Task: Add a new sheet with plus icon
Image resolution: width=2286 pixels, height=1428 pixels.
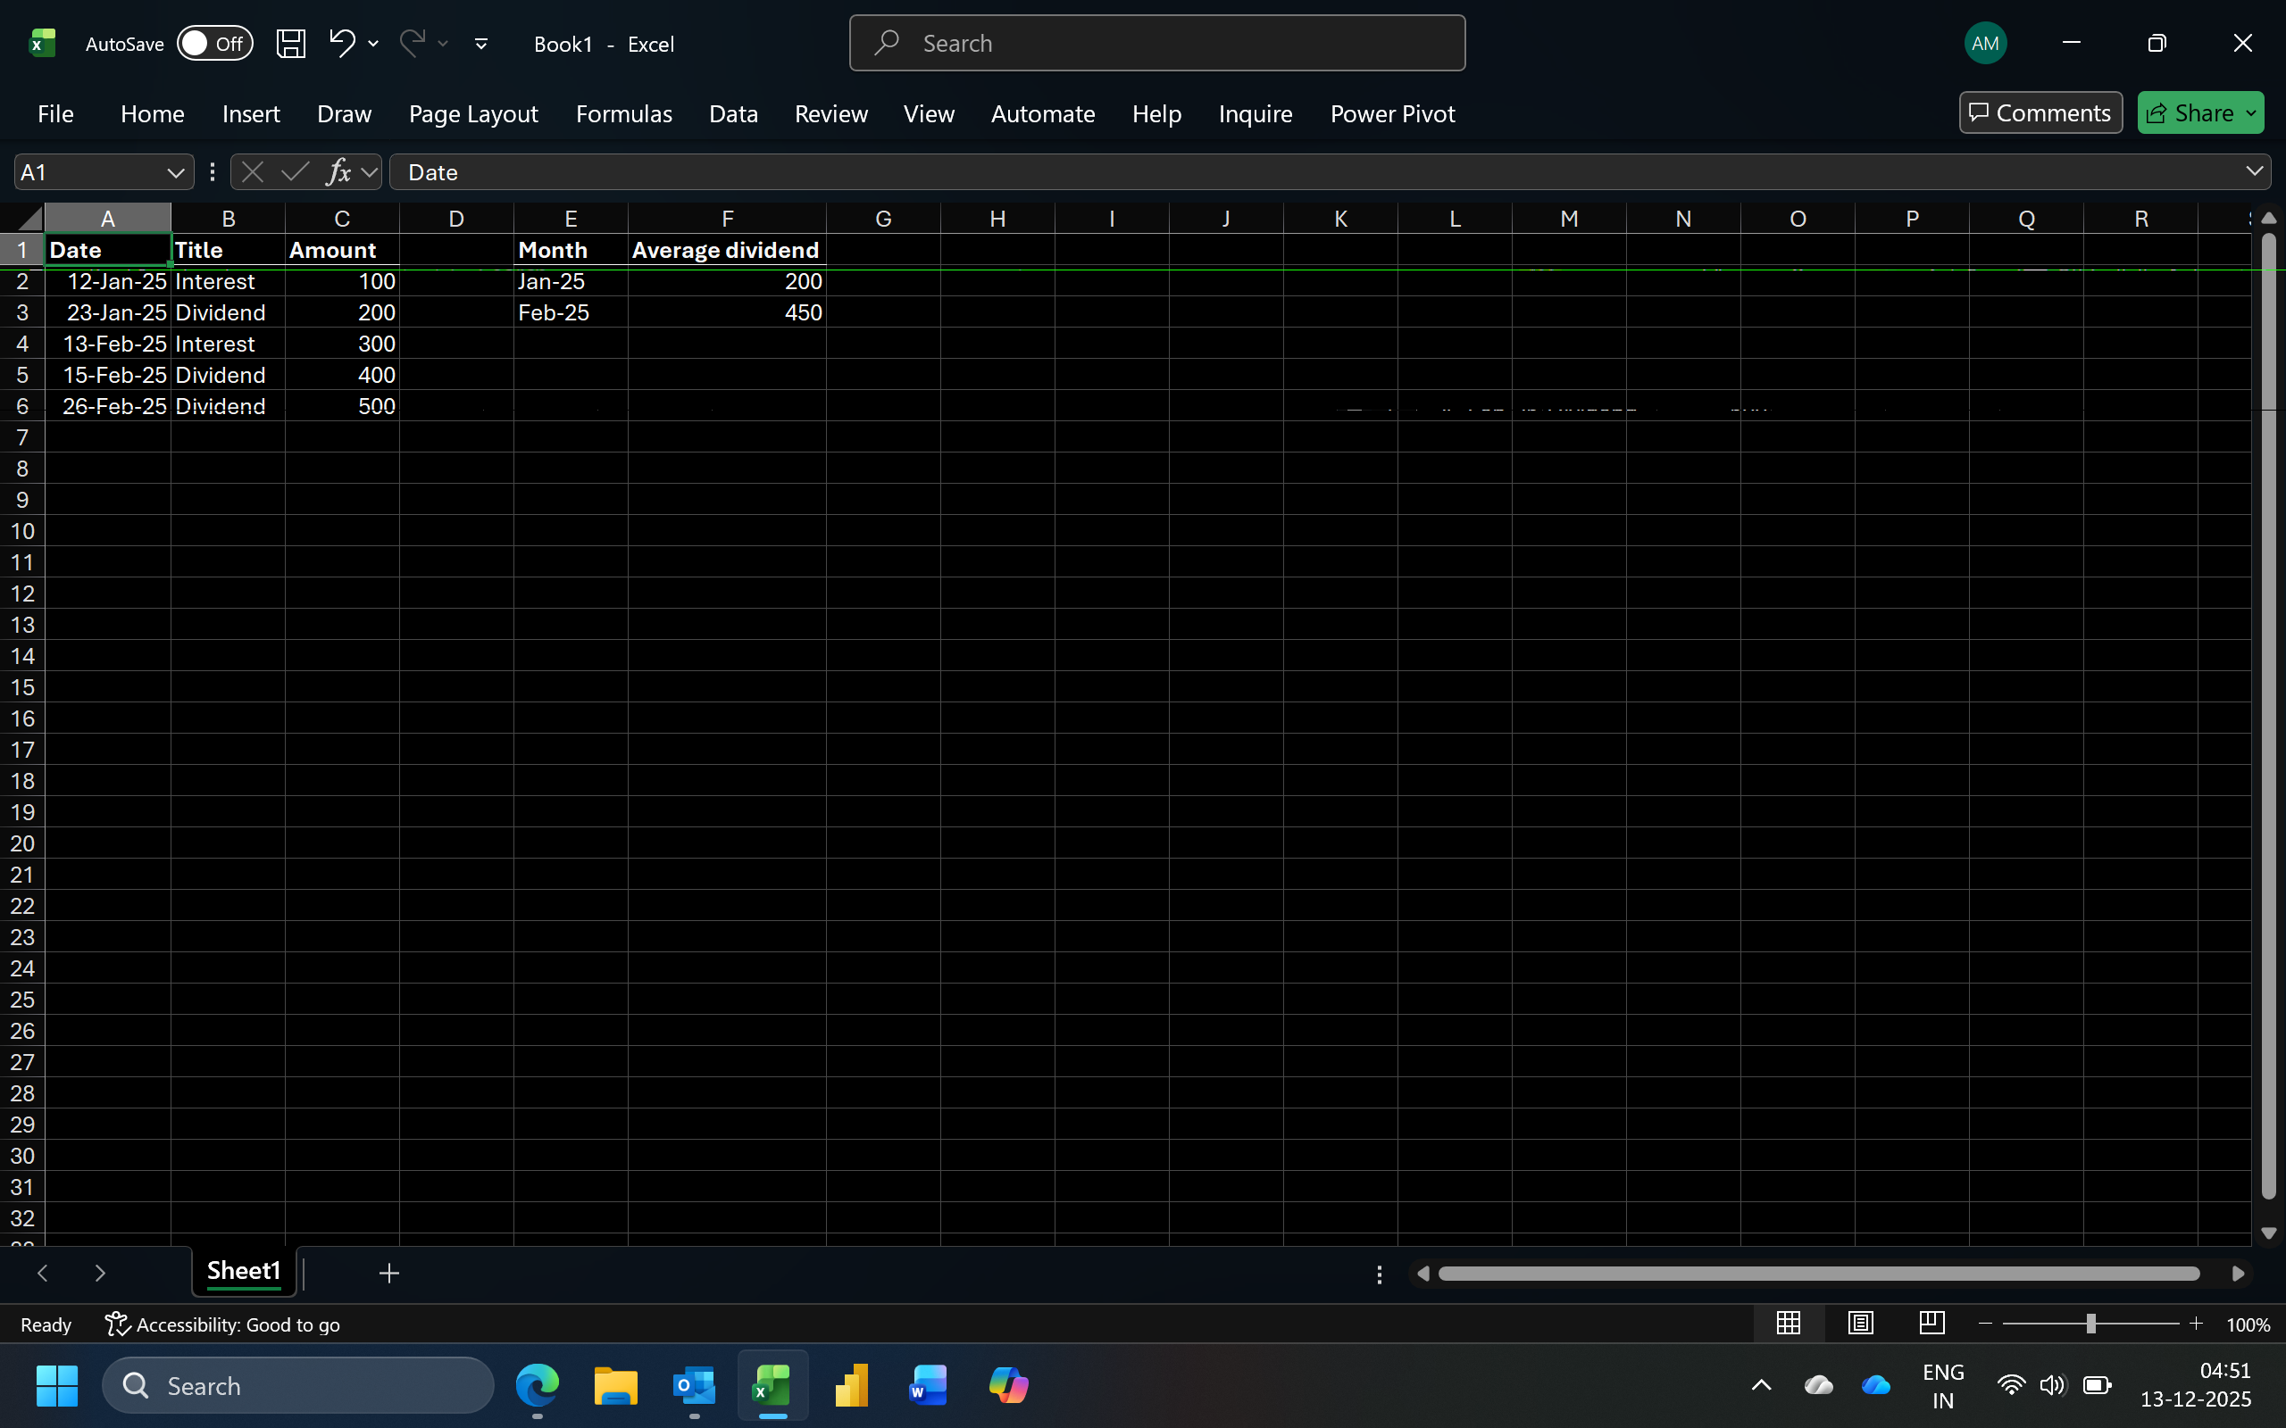Action: (x=389, y=1273)
